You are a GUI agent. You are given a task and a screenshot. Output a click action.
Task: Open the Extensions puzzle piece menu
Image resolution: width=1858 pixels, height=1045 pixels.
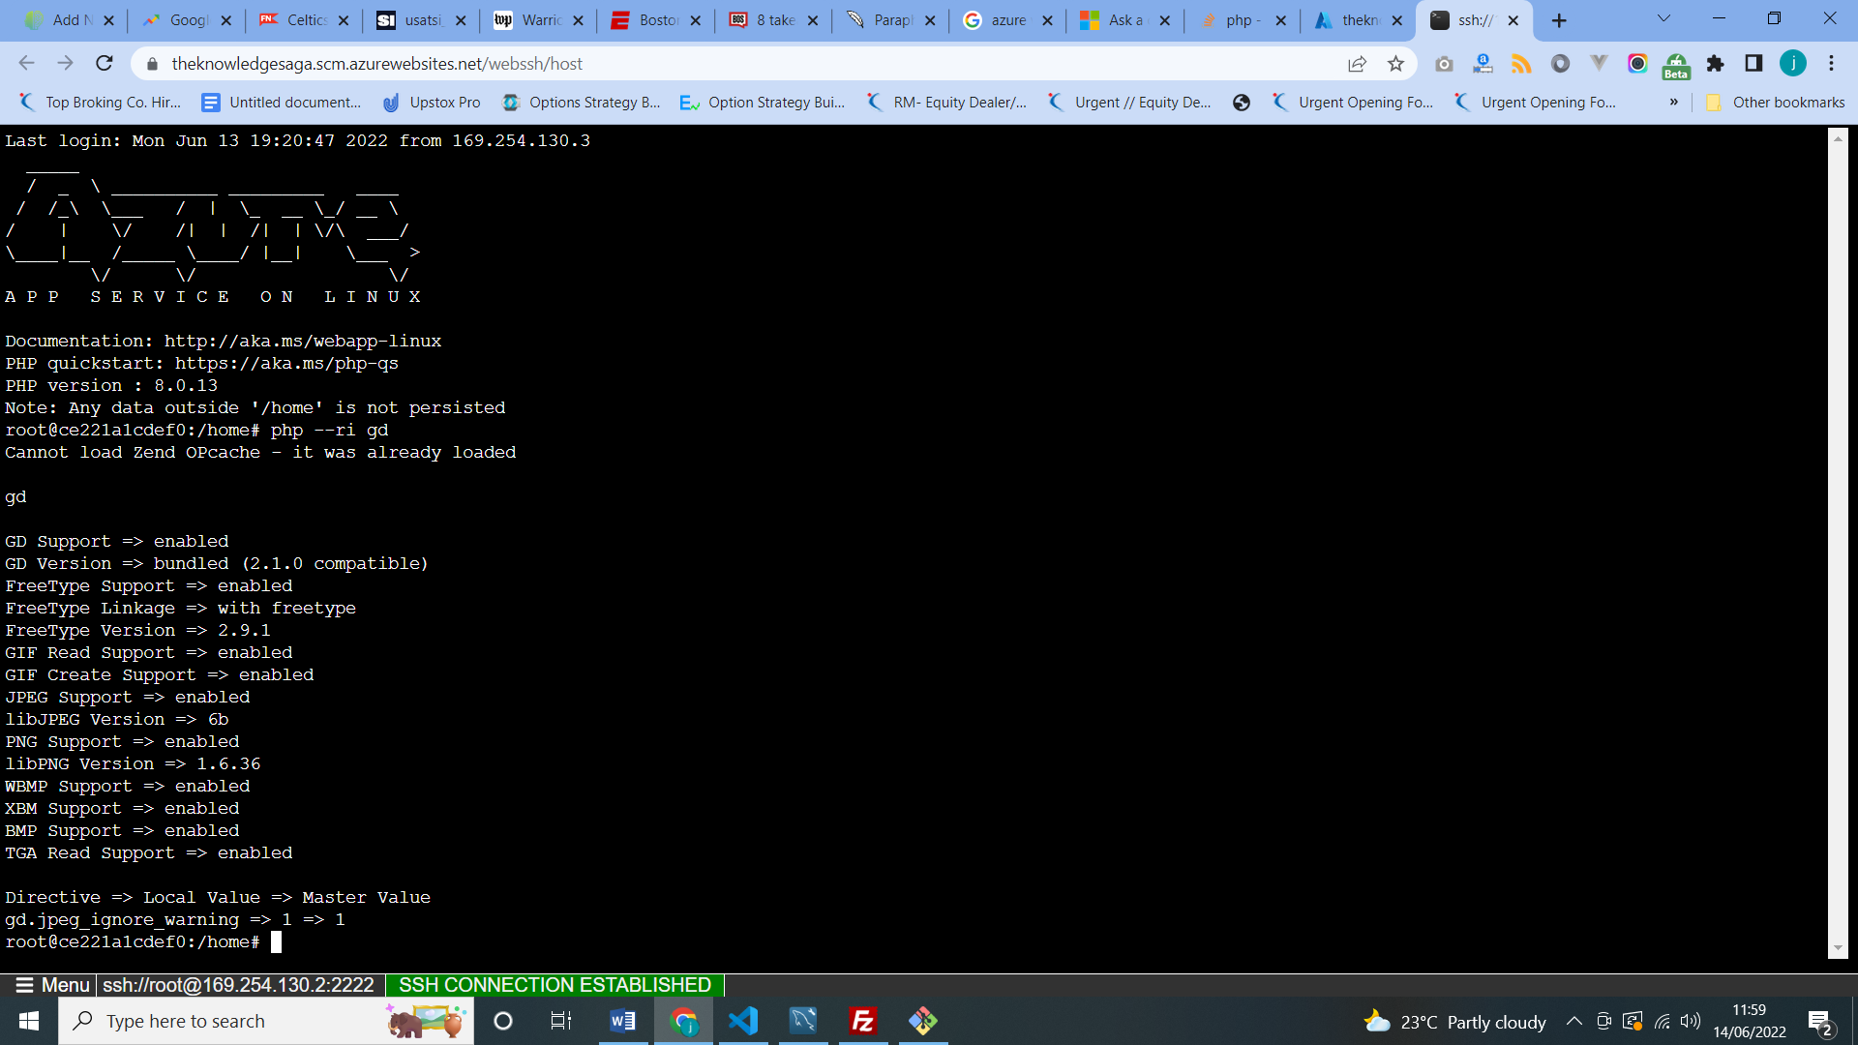pos(1716,64)
